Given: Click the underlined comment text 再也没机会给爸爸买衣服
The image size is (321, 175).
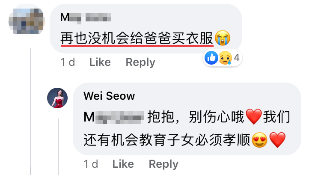Looking at the screenshot, I should (137, 39).
